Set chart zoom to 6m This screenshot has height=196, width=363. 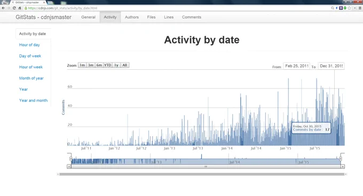(99, 65)
